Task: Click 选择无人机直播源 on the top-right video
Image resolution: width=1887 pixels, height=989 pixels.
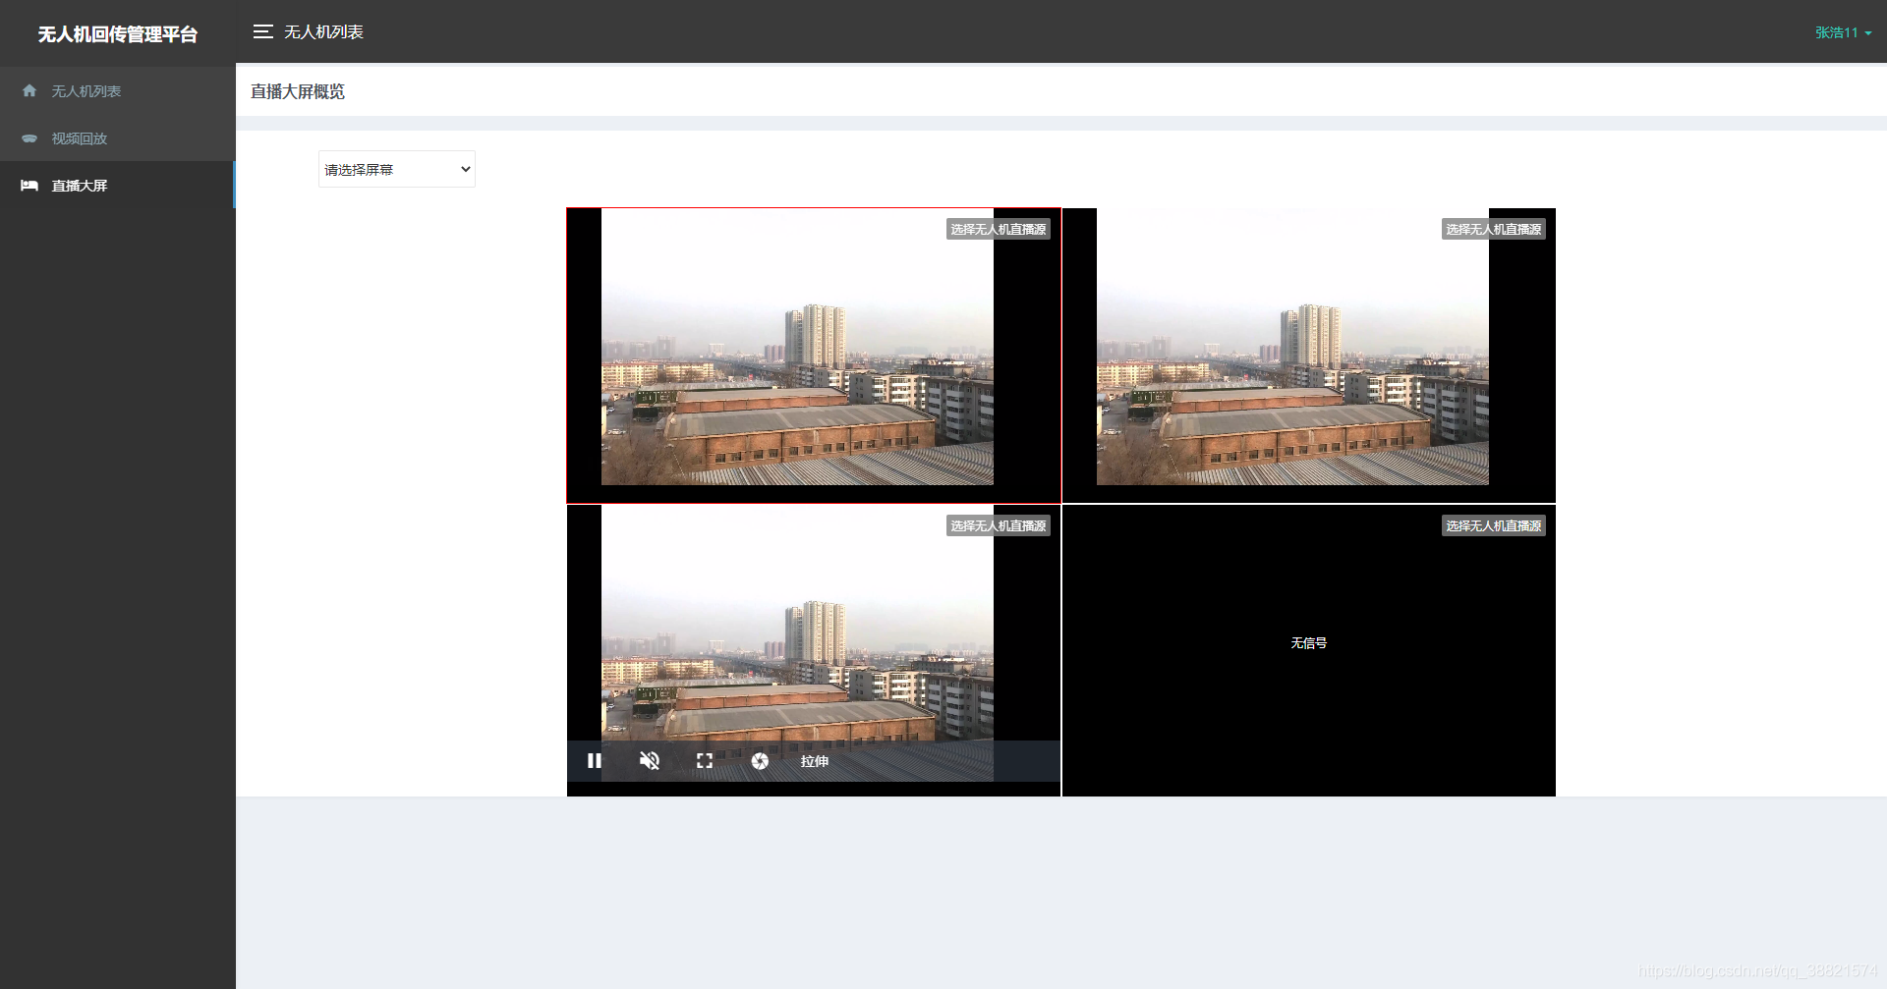Action: [x=1494, y=229]
